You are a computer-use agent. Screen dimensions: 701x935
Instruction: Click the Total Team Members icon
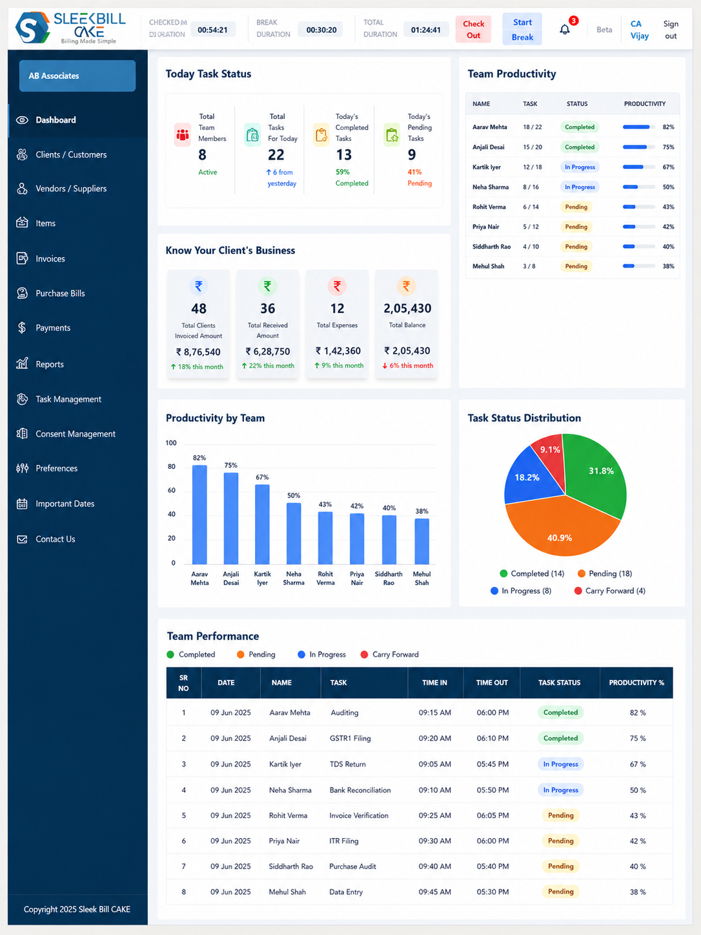[x=183, y=135]
